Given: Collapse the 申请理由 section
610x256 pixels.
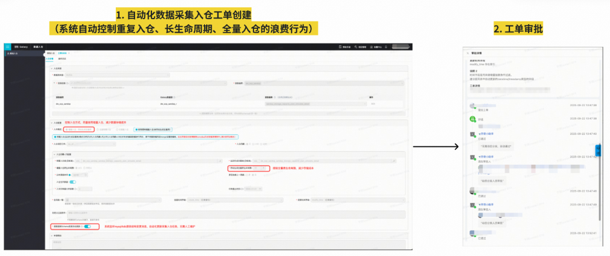Looking at the screenshot, I should [x=52, y=235].
